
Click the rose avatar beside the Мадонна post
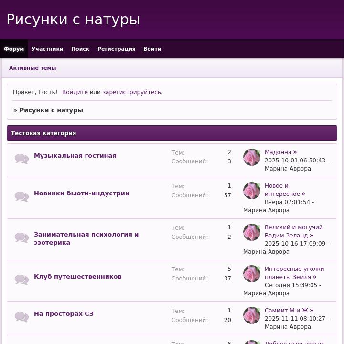click(x=252, y=157)
